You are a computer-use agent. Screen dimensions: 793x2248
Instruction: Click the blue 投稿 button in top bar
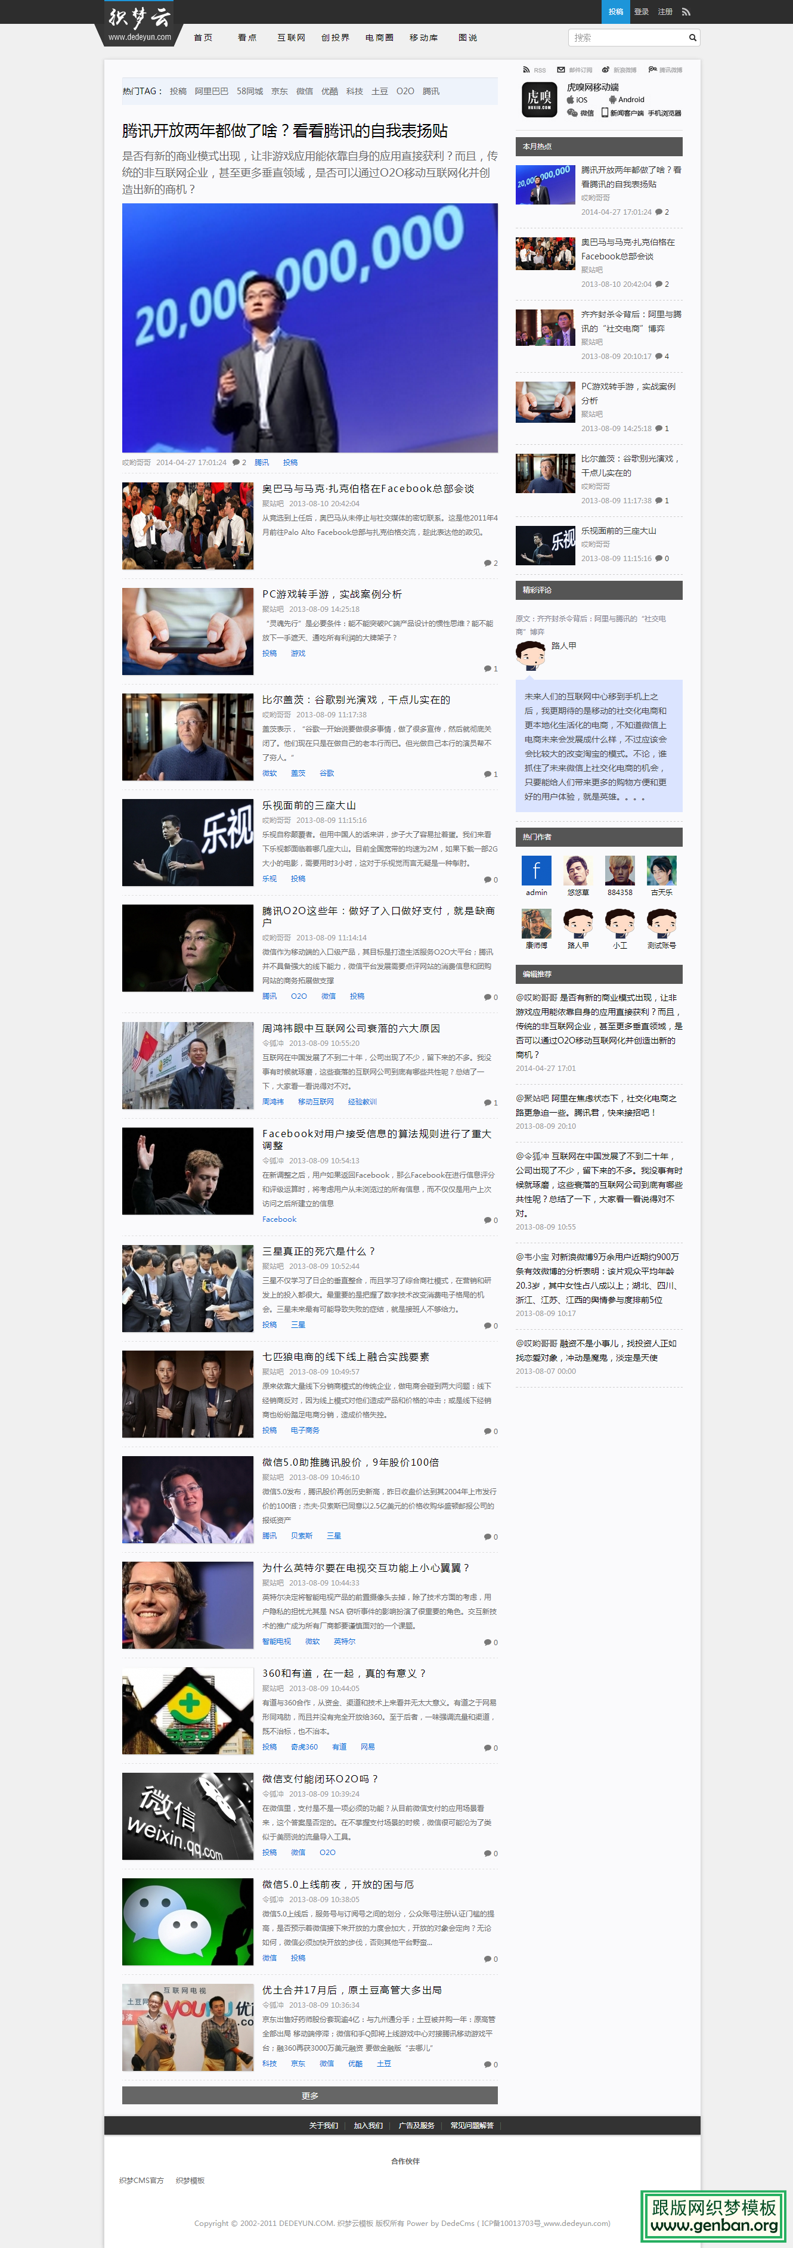click(615, 11)
